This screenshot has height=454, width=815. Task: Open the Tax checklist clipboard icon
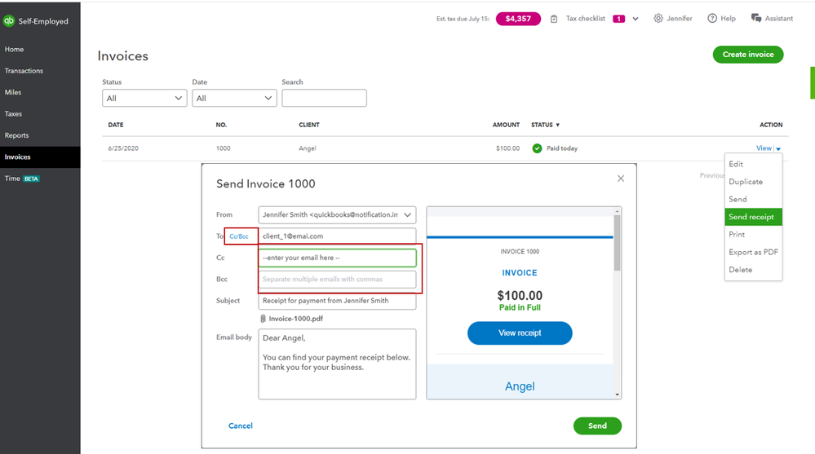pos(554,19)
